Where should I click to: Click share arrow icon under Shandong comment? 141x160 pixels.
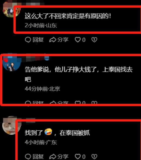click(53, 40)
